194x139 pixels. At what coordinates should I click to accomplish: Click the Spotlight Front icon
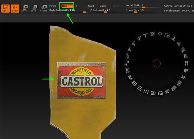179,83
